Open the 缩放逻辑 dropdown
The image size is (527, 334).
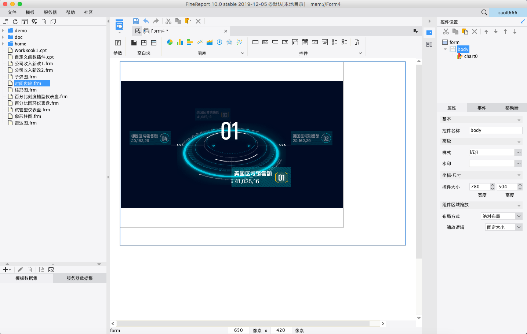click(x=519, y=227)
